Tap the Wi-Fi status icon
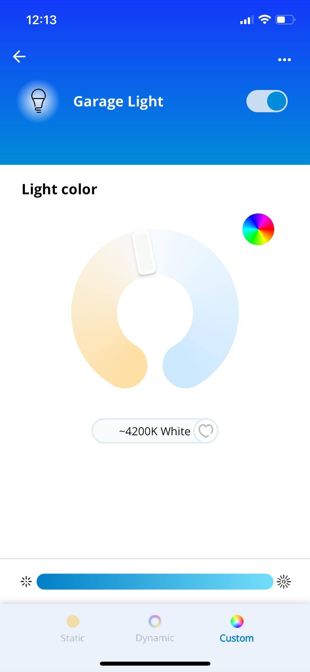 click(264, 20)
